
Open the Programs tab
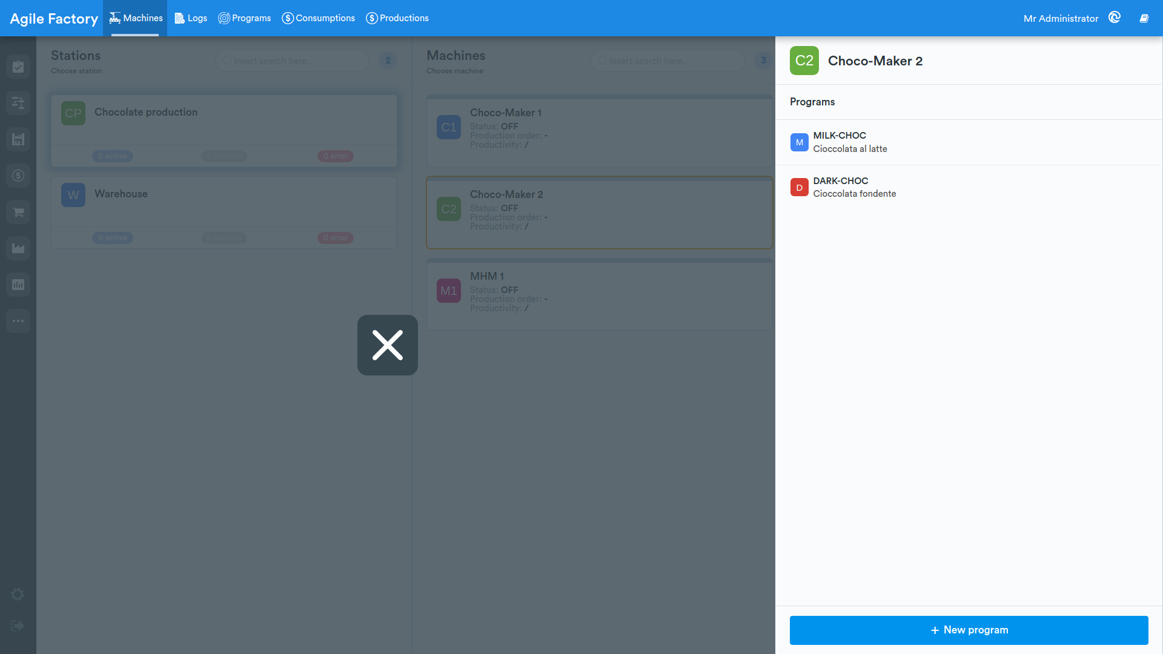[x=245, y=18]
